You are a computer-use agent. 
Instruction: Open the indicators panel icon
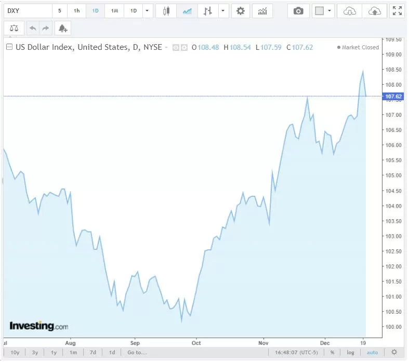[x=262, y=11]
